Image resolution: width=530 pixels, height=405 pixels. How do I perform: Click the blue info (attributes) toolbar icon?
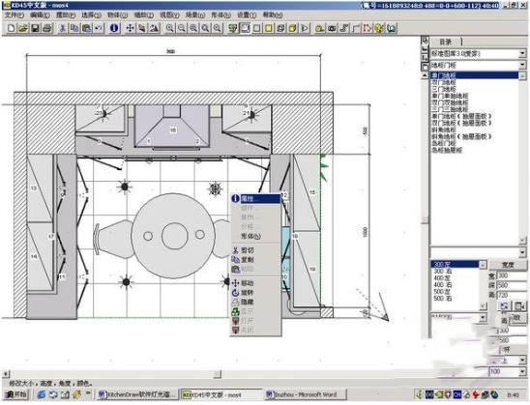(114, 28)
